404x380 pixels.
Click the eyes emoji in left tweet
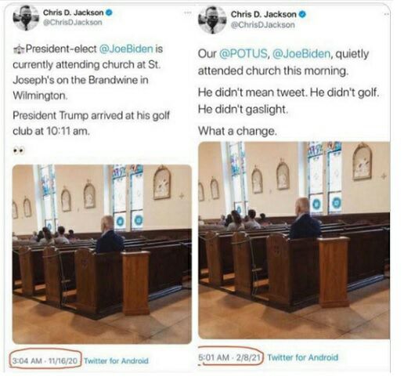[19, 150]
